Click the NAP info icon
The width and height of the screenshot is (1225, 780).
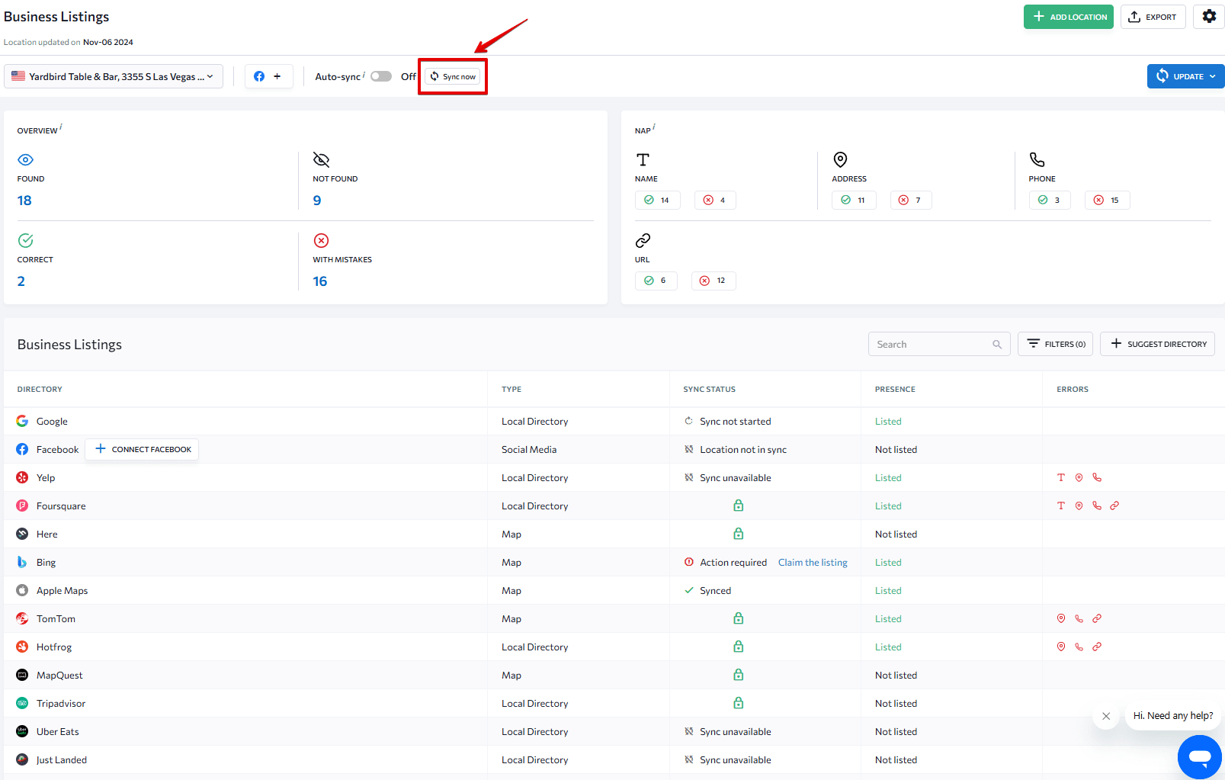click(654, 127)
